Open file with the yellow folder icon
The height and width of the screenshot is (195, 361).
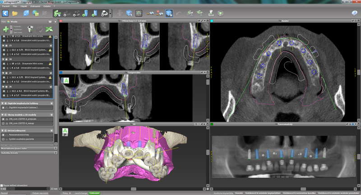click(x=15, y=13)
